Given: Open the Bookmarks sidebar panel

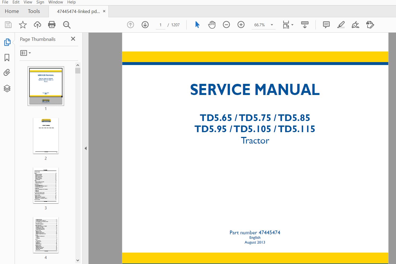Looking at the screenshot, I should tap(7, 58).
